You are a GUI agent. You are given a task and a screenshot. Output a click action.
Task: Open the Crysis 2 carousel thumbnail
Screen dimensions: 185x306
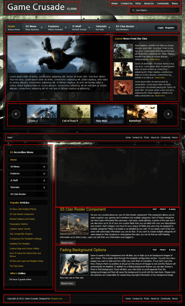(42, 114)
